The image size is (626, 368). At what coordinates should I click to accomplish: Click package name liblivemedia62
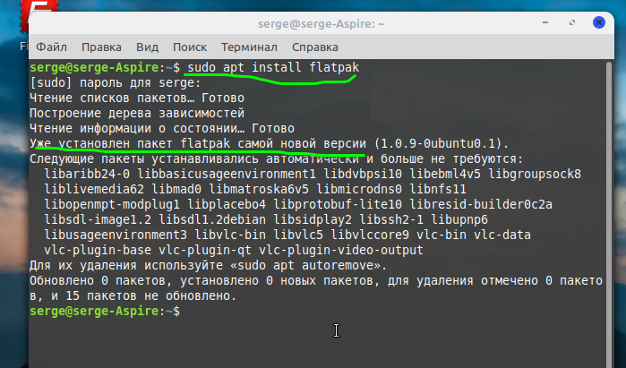(94, 189)
